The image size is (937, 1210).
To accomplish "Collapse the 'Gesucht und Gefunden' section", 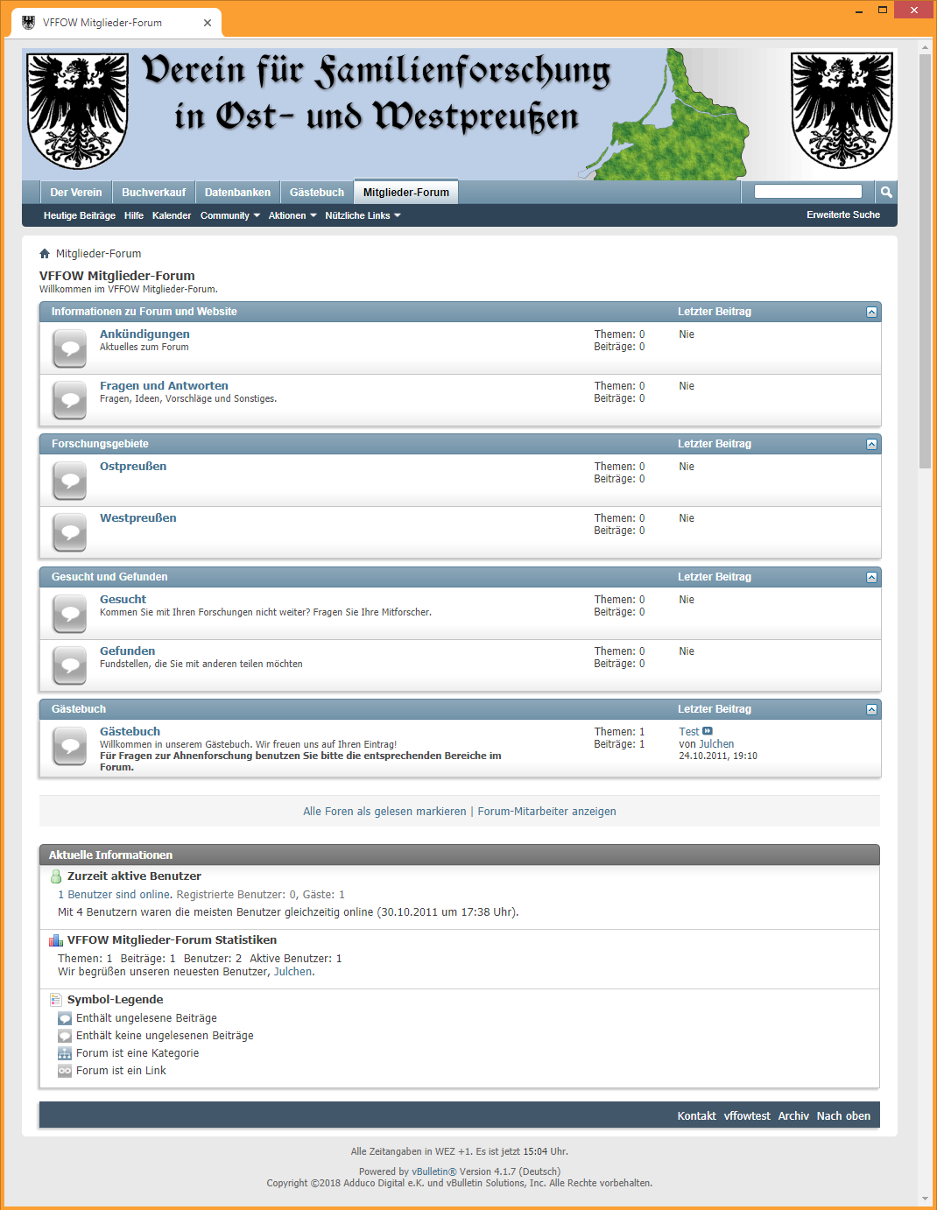I will pyautogui.click(x=871, y=576).
